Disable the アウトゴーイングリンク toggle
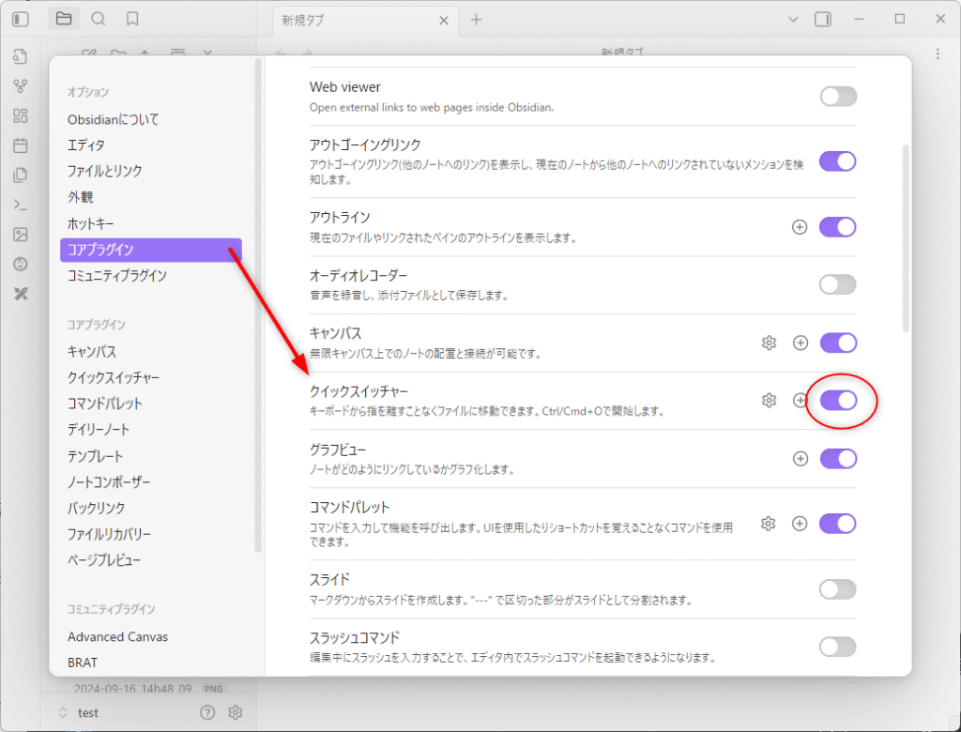The height and width of the screenshot is (732, 961). tap(838, 161)
